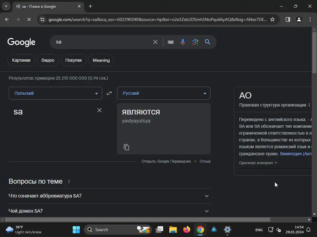The image size is (317, 237).
Task: Switch to the 'sa - Поиск в Google' tab
Action: [49, 6]
